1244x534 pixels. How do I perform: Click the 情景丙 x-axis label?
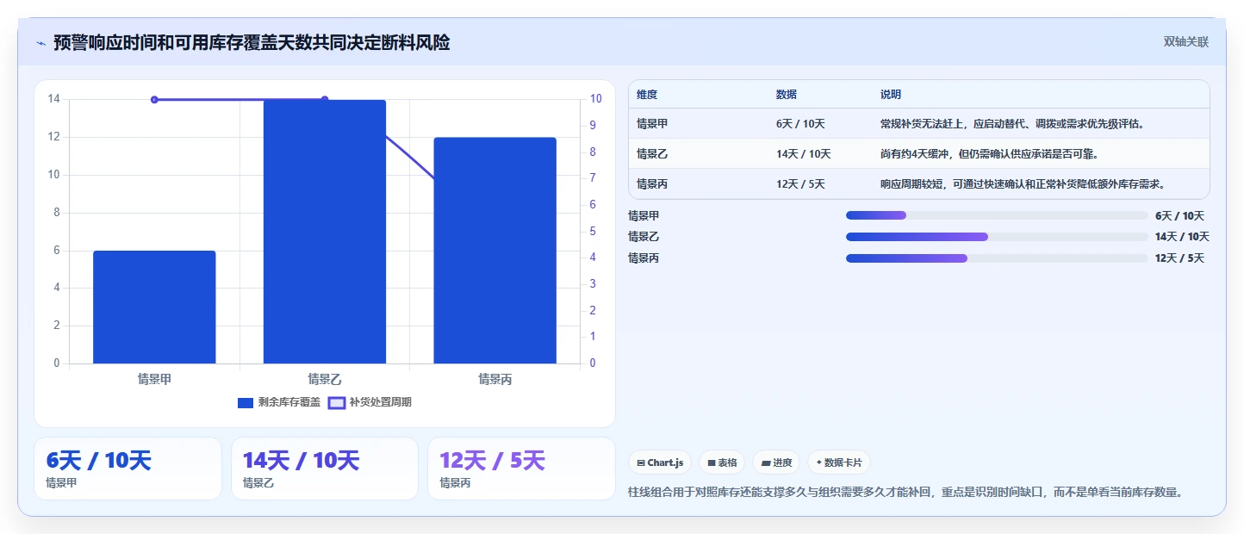pos(494,379)
